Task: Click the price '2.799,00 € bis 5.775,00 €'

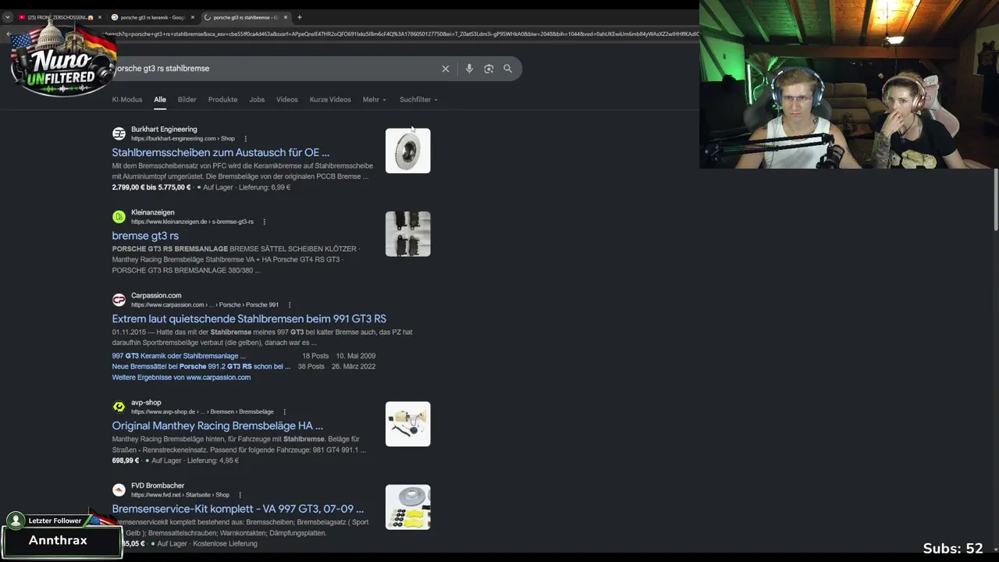Action: [x=151, y=187]
